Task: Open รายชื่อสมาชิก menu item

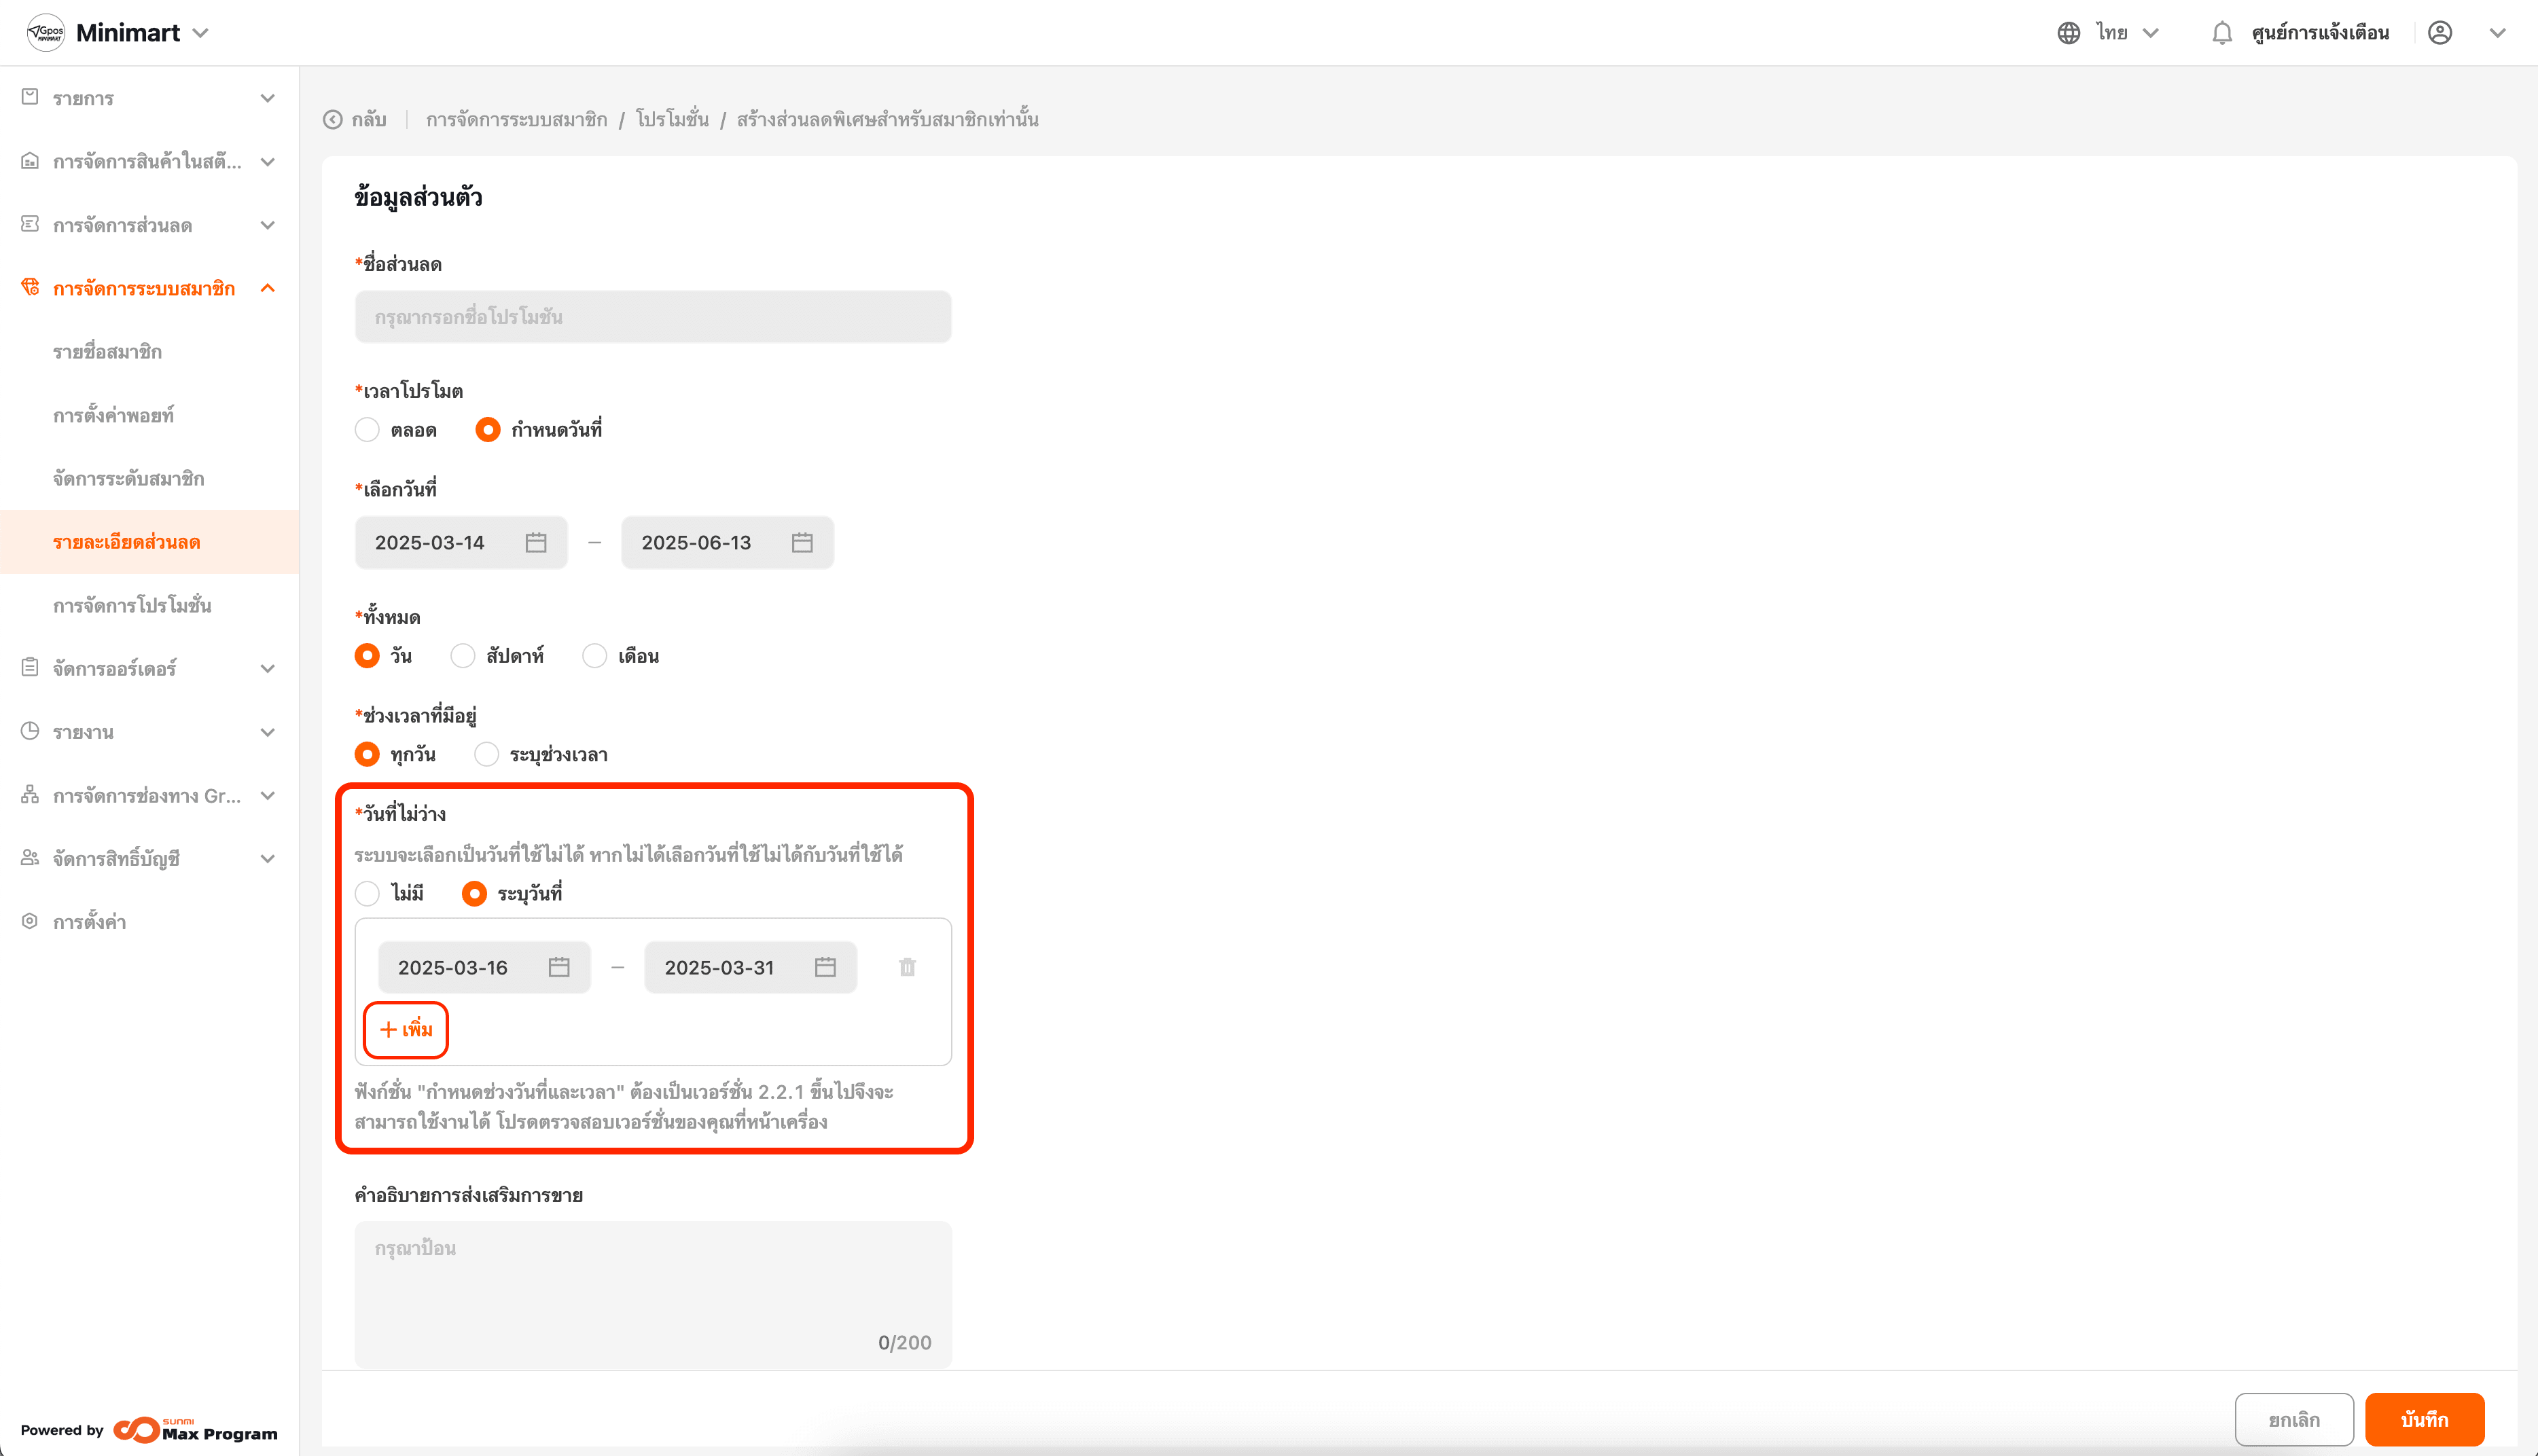Action: pos(107,352)
